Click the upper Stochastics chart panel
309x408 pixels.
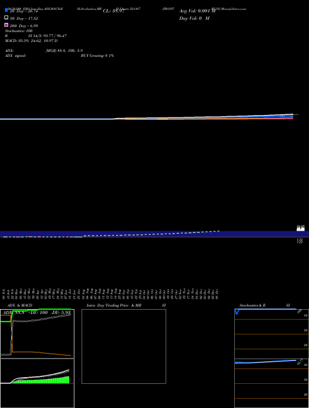[x=271, y=334]
